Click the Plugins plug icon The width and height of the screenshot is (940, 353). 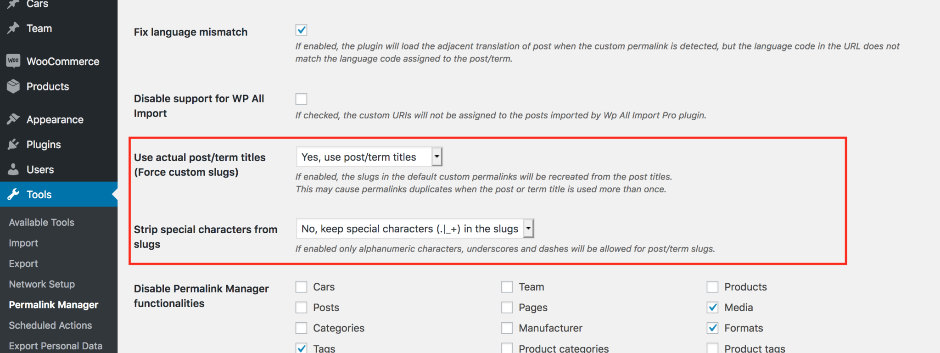coord(13,145)
